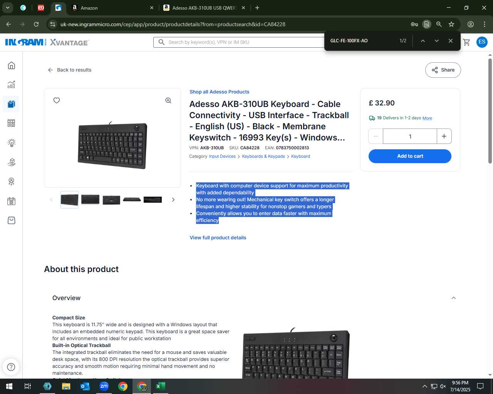Screen dimensions: 493x394
Task: Click the muted volume icon in tray
Action: tap(443, 386)
